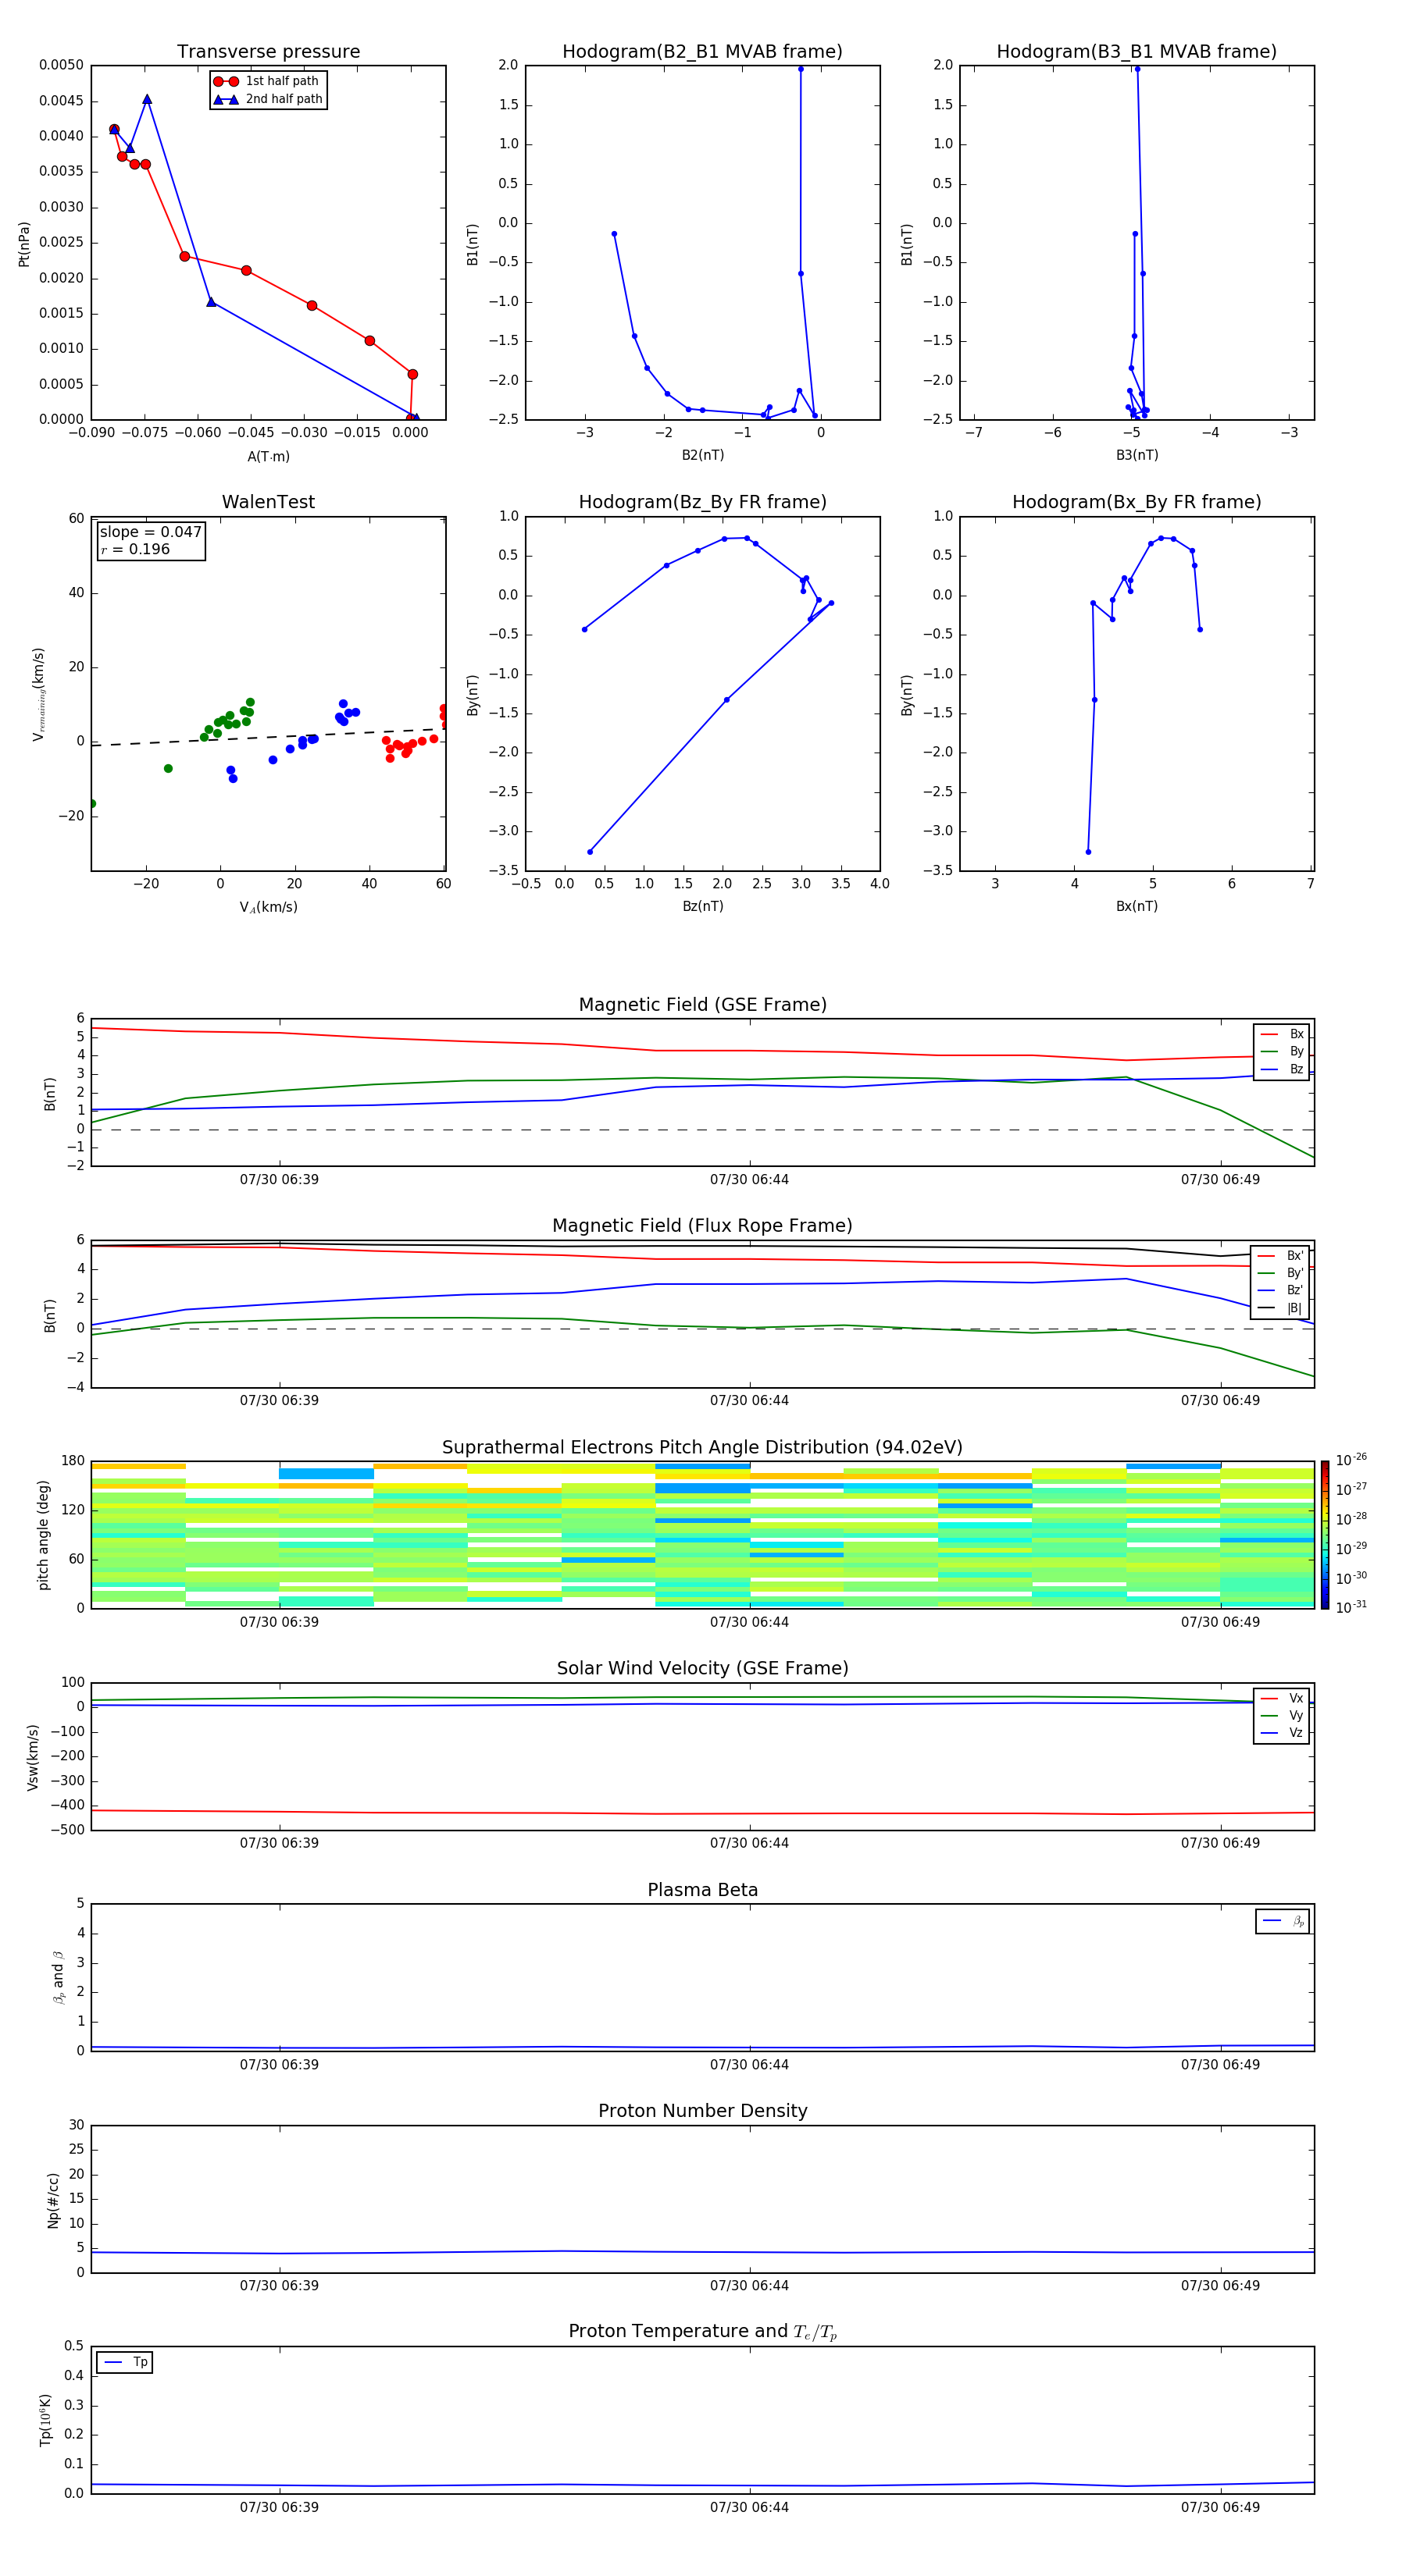
Task: Click "07/30 06:44" tick under Plasma Beta panel
Action: click(750, 2065)
